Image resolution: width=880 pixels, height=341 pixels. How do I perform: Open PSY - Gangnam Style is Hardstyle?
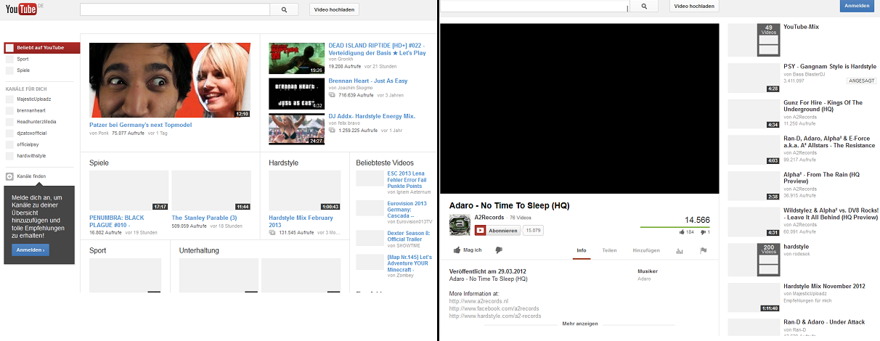coord(830,66)
